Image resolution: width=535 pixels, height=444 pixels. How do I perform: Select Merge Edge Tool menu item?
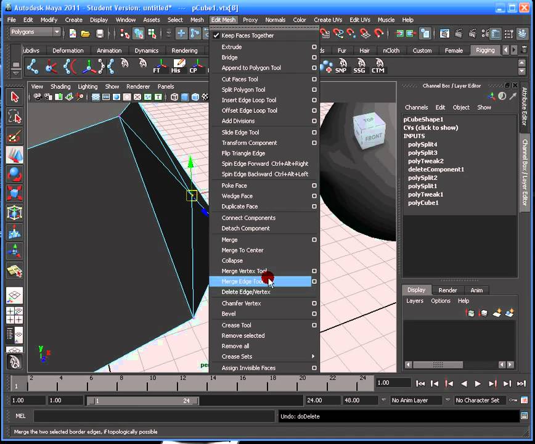(260, 282)
